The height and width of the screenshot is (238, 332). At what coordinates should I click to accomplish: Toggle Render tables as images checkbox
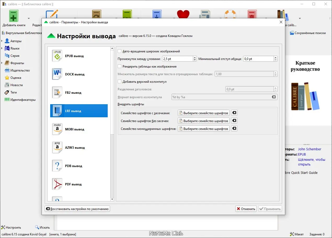coord(119,67)
